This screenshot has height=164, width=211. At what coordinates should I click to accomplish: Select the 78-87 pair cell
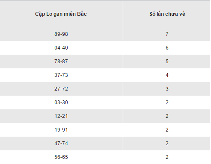(x=61, y=61)
